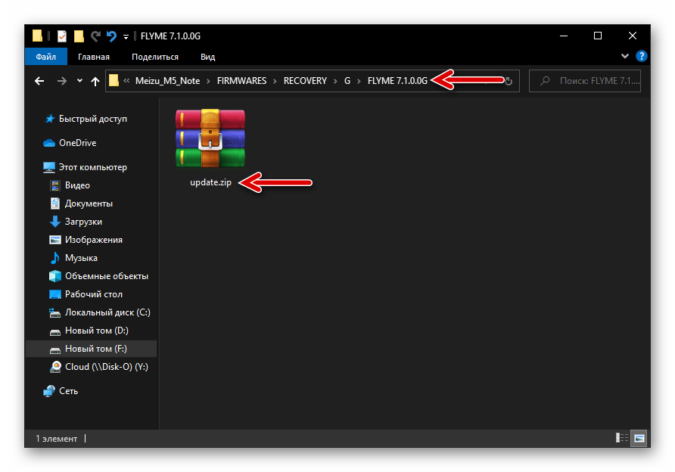Click the New folder quick access icon

click(79, 36)
